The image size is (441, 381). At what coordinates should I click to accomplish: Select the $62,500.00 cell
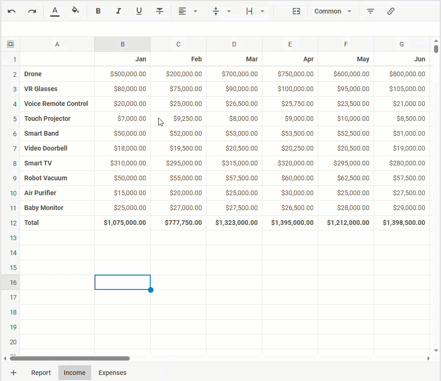click(x=346, y=178)
